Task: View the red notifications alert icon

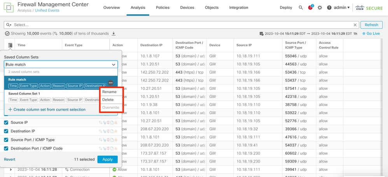Action: pyautogui.click(x=311, y=7)
